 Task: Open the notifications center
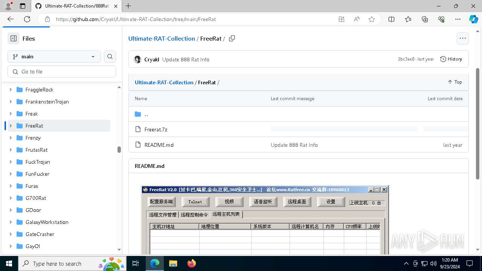coord(470,263)
